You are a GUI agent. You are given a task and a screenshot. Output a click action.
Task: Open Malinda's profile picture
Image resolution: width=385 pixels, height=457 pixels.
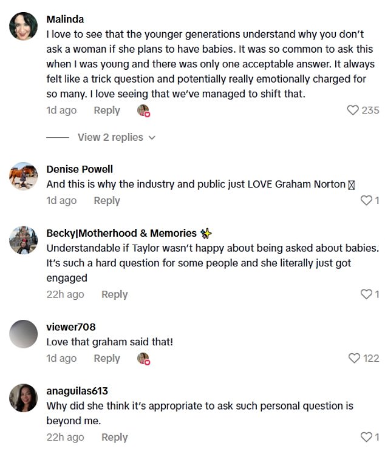24,27
